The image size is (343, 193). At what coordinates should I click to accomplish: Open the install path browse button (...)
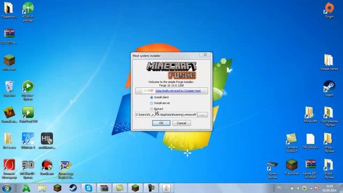(203, 115)
